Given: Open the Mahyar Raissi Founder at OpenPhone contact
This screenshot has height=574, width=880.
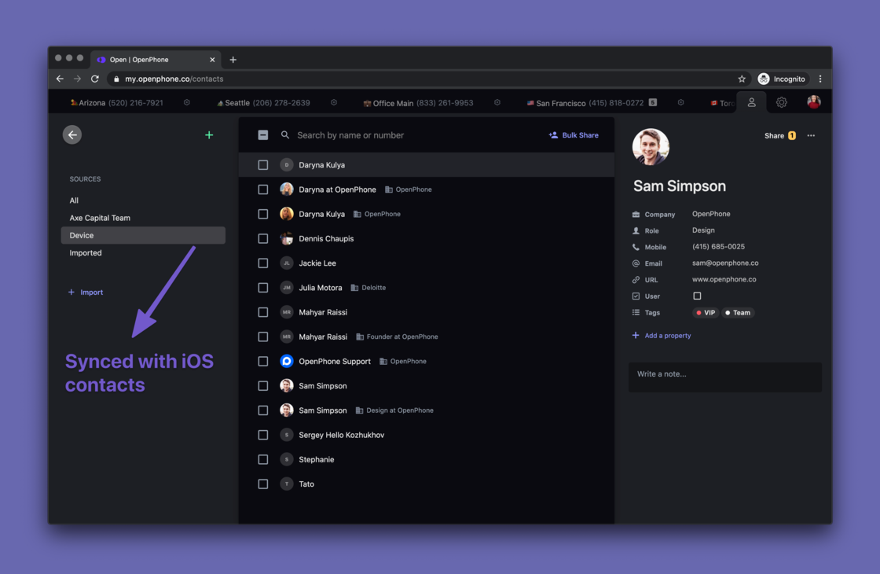Looking at the screenshot, I should pyautogui.click(x=426, y=337).
